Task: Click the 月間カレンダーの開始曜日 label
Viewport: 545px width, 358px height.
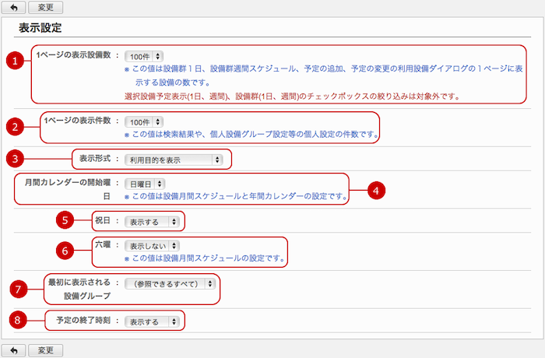Action: [x=68, y=189]
